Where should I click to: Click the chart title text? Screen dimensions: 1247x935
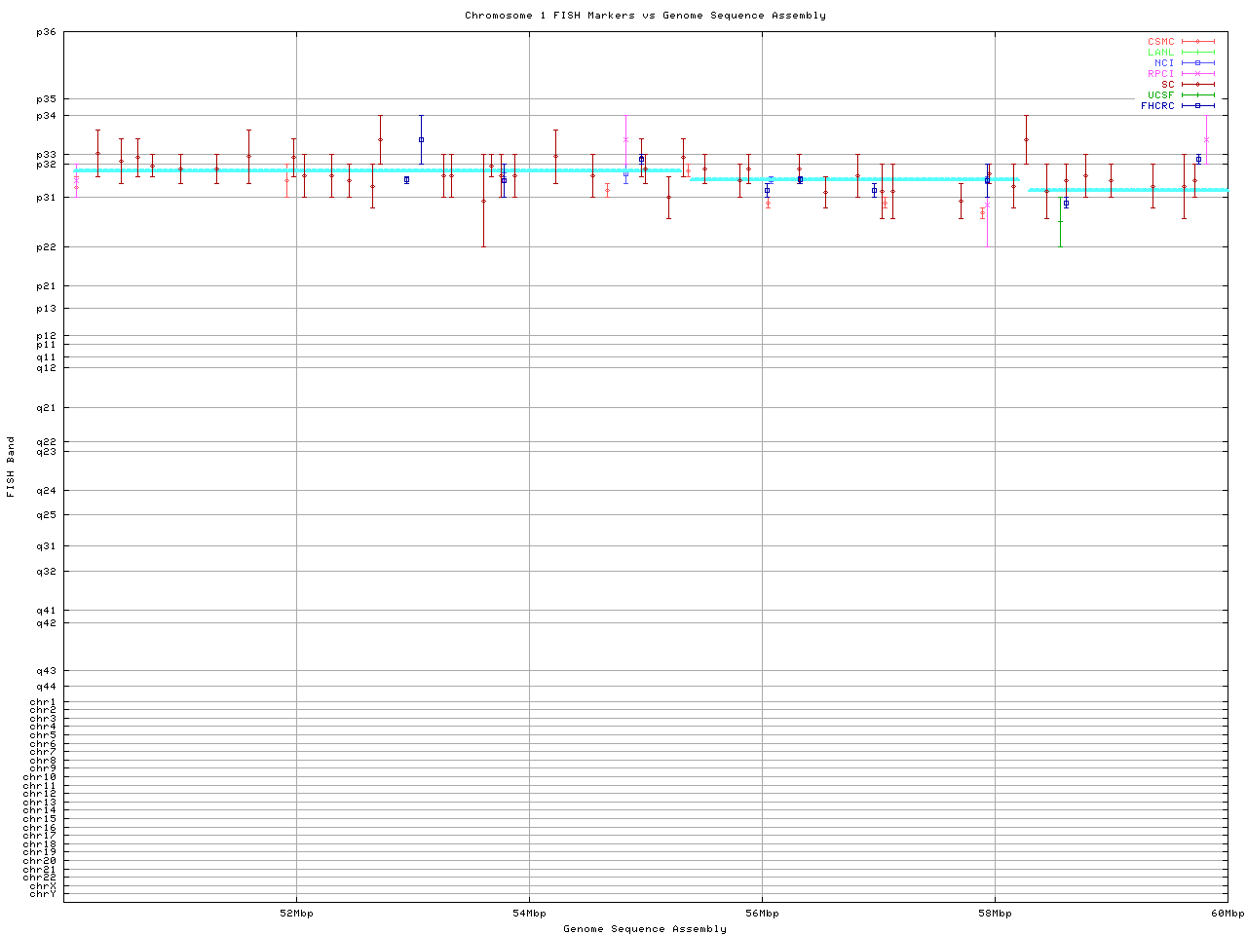pyautogui.click(x=645, y=16)
